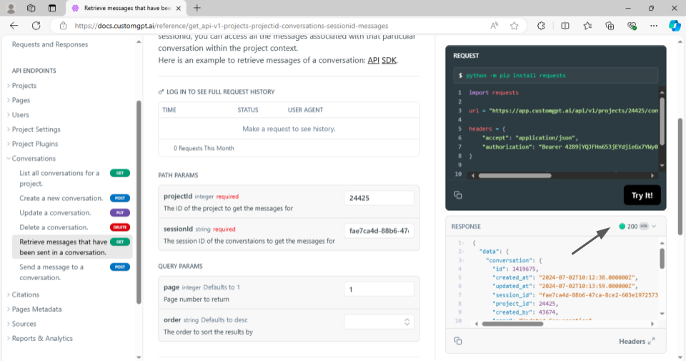
Task: Close the 'Retrieve messages' tab
Action: [x=179, y=9]
